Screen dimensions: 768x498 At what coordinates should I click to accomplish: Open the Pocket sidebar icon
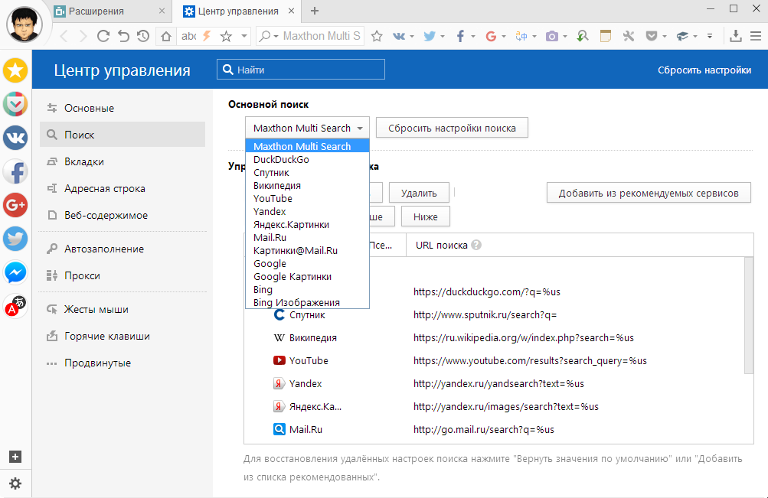click(x=15, y=104)
